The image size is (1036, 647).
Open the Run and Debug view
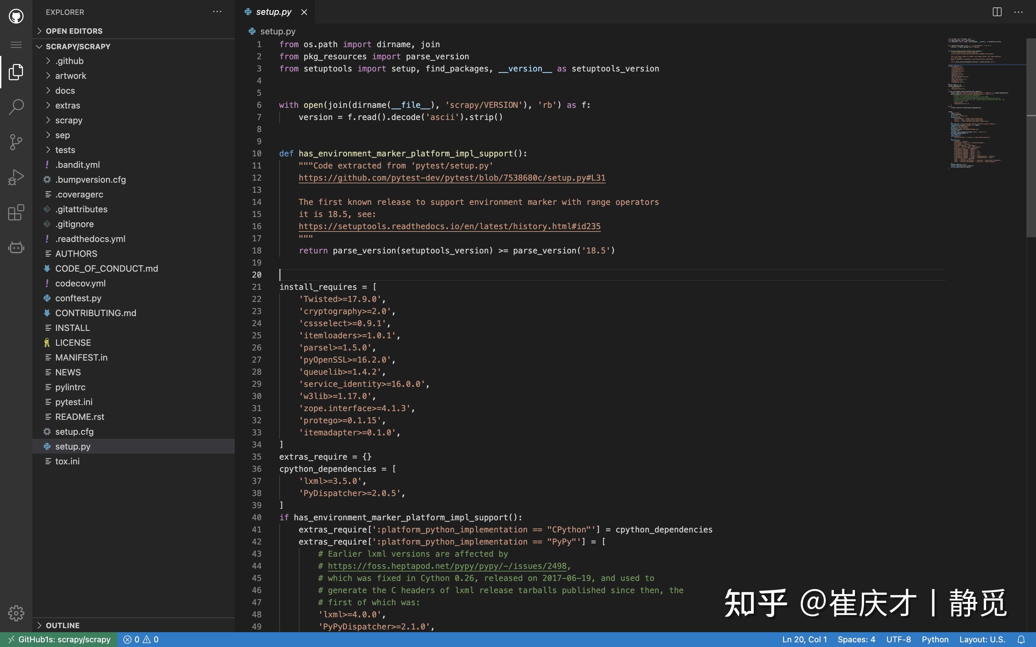pyautogui.click(x=16, y=177)
